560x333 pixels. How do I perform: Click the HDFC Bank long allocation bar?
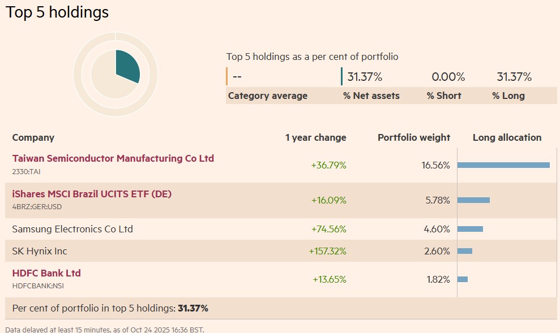point(463,279)
